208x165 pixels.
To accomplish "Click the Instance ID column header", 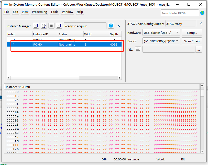I will tap(45, 34).
